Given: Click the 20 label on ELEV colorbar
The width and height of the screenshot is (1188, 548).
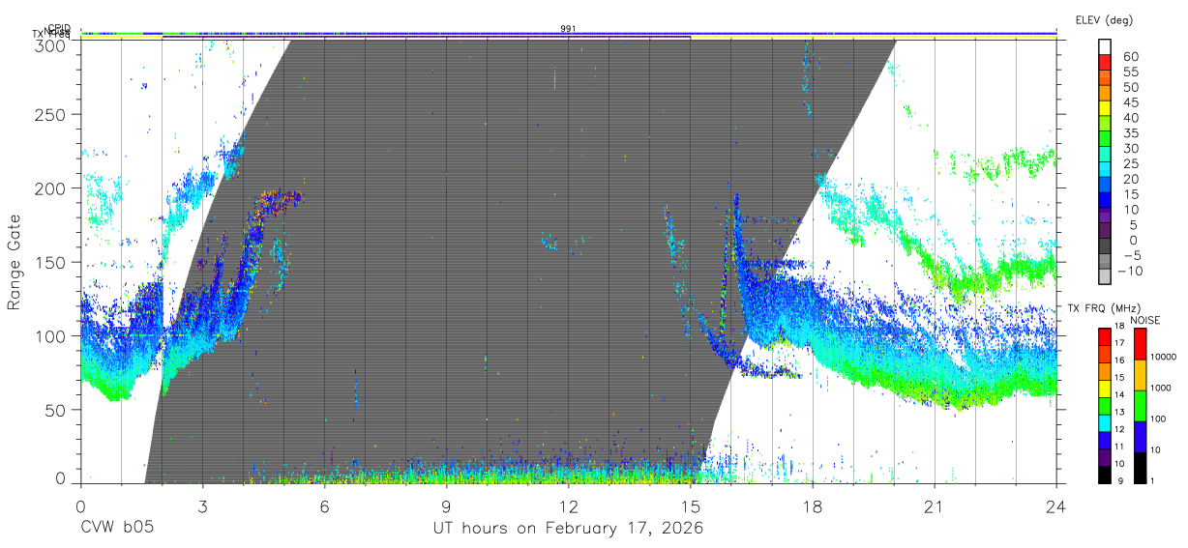Looking at the screenshot, I should coord(1130,179).
